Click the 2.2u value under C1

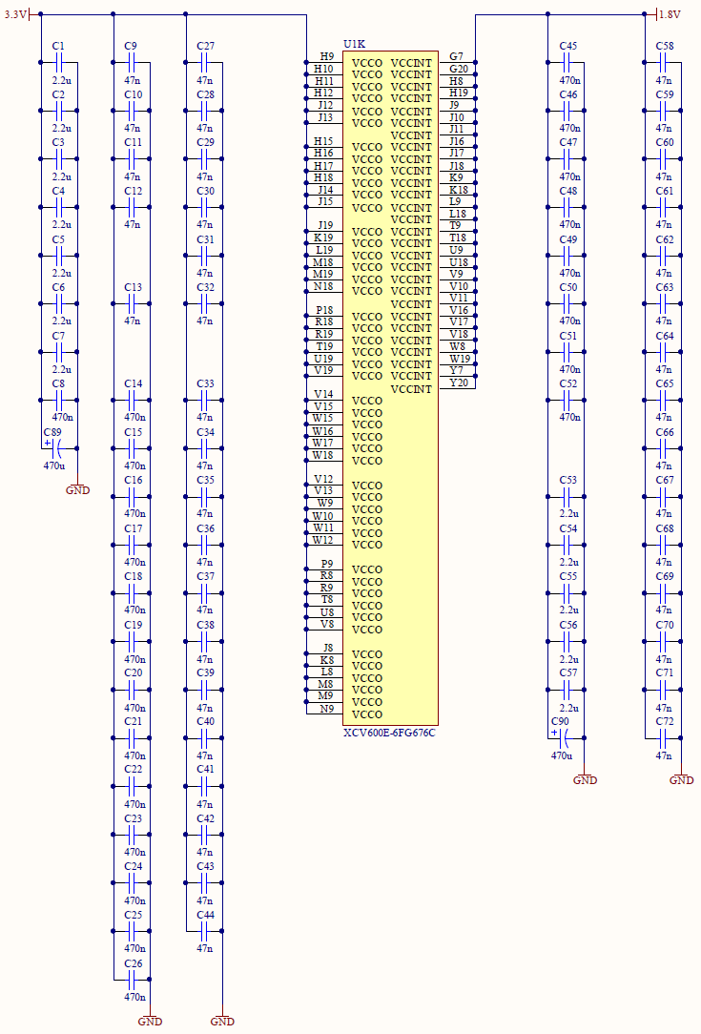[62, 80]
